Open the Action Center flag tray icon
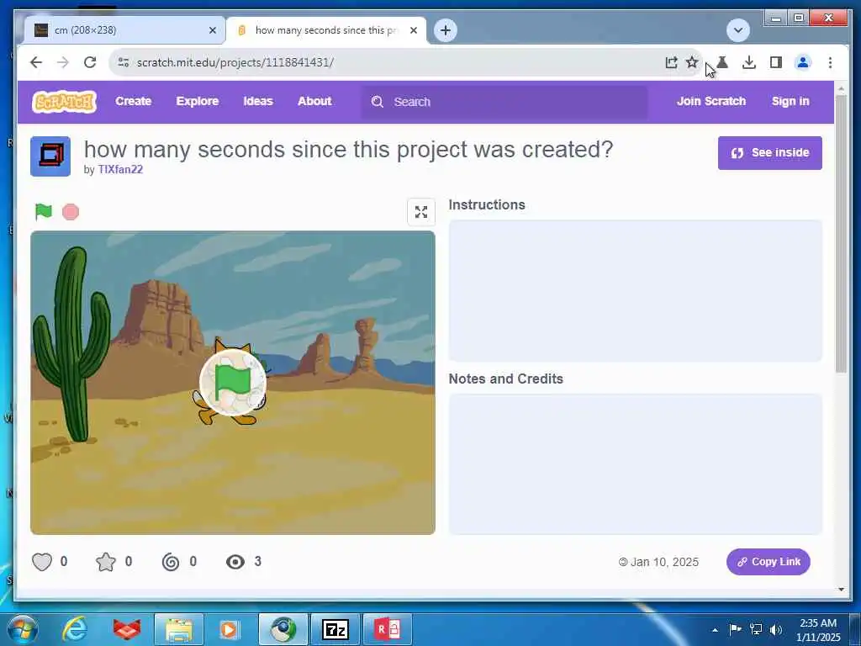 coord(735,629)
